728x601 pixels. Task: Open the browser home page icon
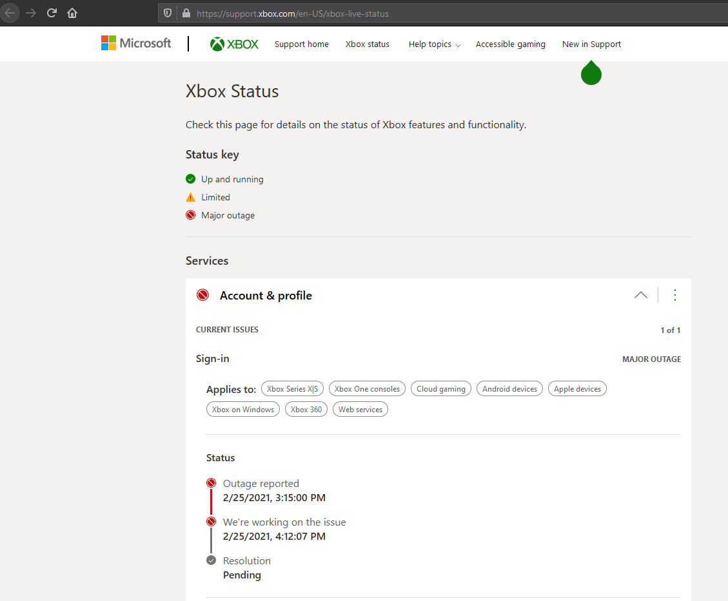point(72,13)
